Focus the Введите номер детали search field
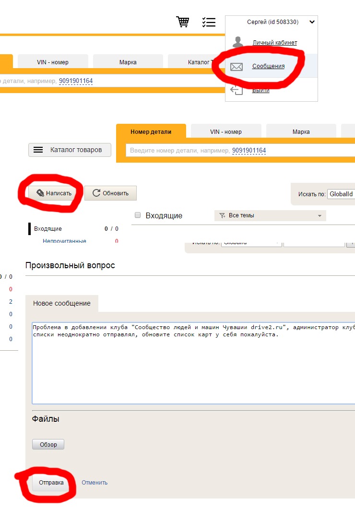Image resolution: width=355 pixels, height=522 pixels. (x=240, y=150)
